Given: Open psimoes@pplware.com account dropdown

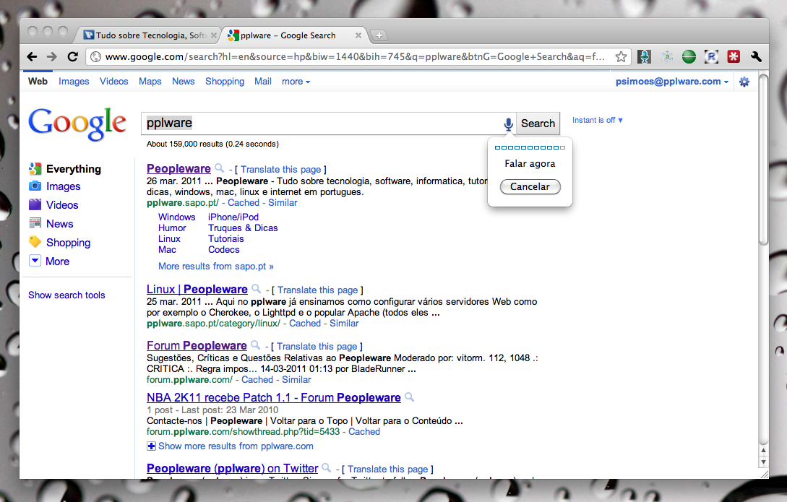Looking at the screenshot, I should click(672, 81).
